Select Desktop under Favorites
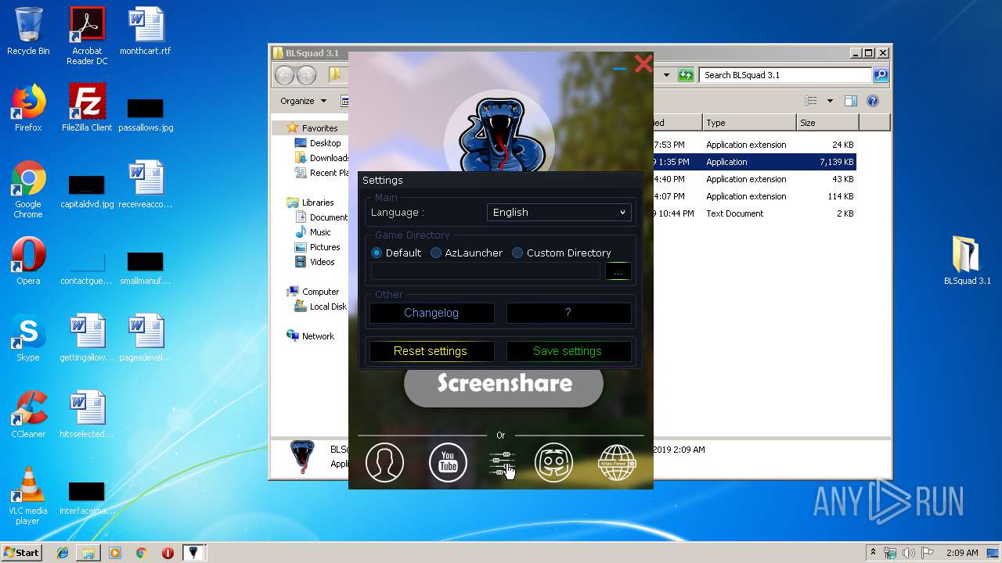The image size is (1002, 563). [x=318, y=143]
